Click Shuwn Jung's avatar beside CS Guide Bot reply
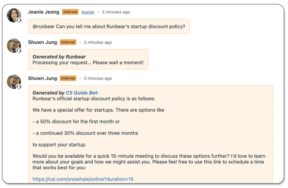 pos(14,82)
